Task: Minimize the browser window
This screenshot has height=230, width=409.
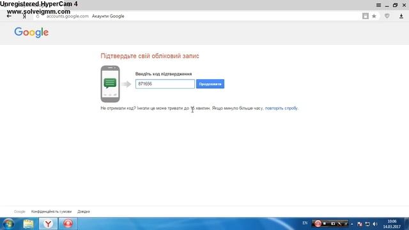Action: coord(387,6)
